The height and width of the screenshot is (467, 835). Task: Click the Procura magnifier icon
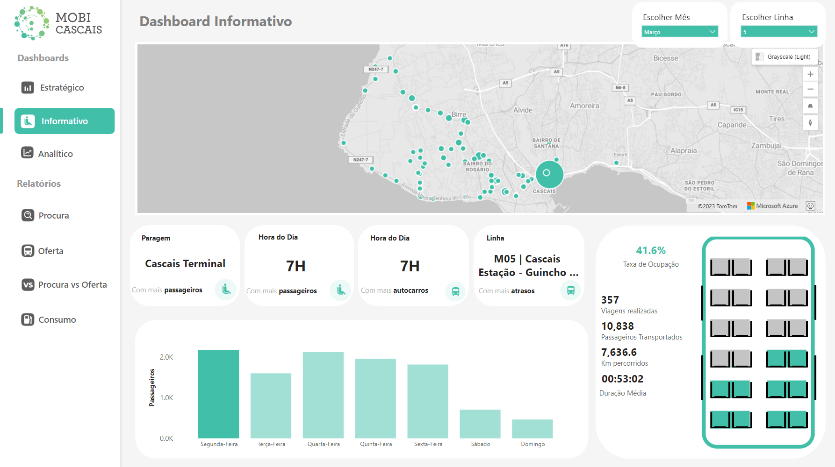[27, 215]
